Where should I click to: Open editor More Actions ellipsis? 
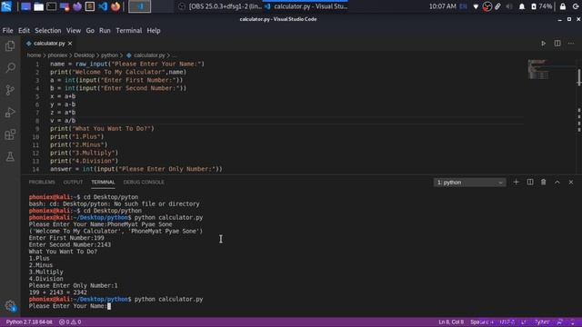(x=571, y=44)
